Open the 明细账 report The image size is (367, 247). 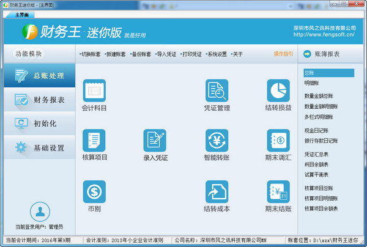311,83
